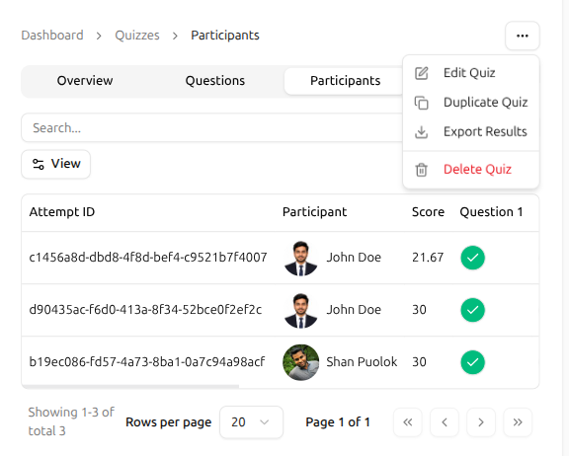This screenshot has height=456, width=569.
Task: Click the Rows per page label
Action: tap(168, 422)
